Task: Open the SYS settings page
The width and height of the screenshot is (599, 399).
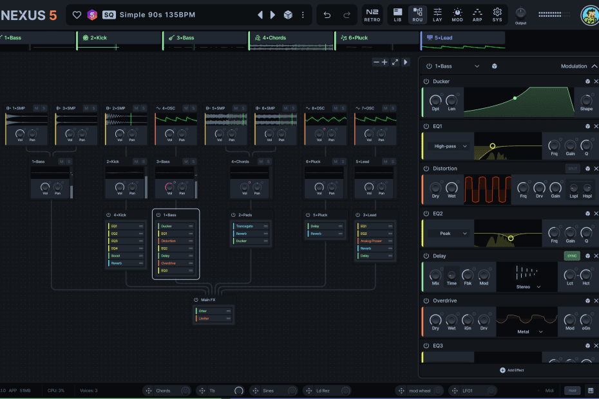Action: 497,14
